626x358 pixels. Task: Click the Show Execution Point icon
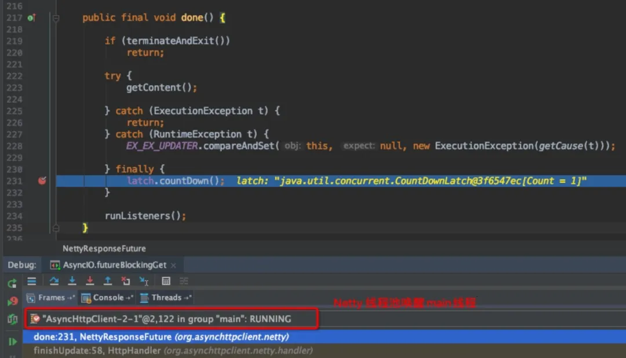point(31,281)
